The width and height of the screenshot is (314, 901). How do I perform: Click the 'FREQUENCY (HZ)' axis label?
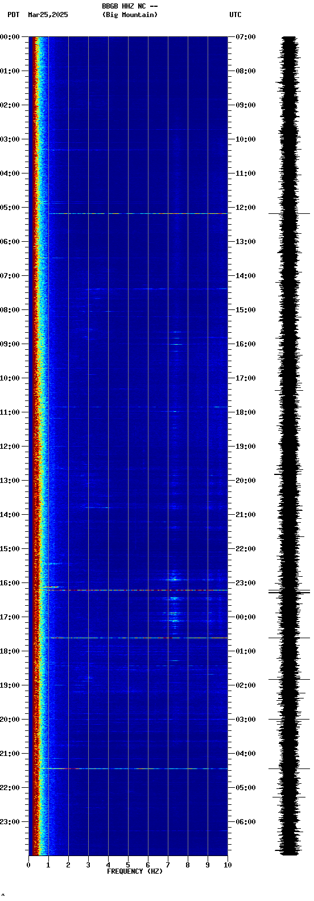pos(135,871)
